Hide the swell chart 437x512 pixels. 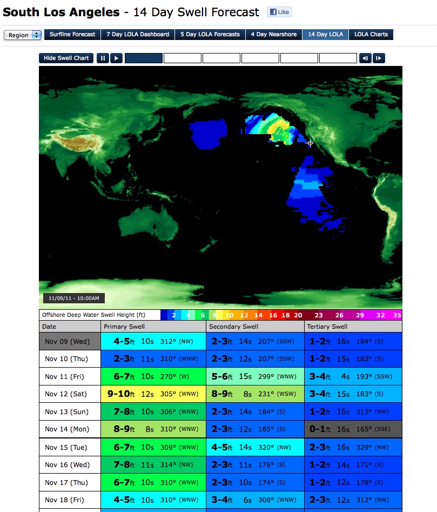[66, 58]
